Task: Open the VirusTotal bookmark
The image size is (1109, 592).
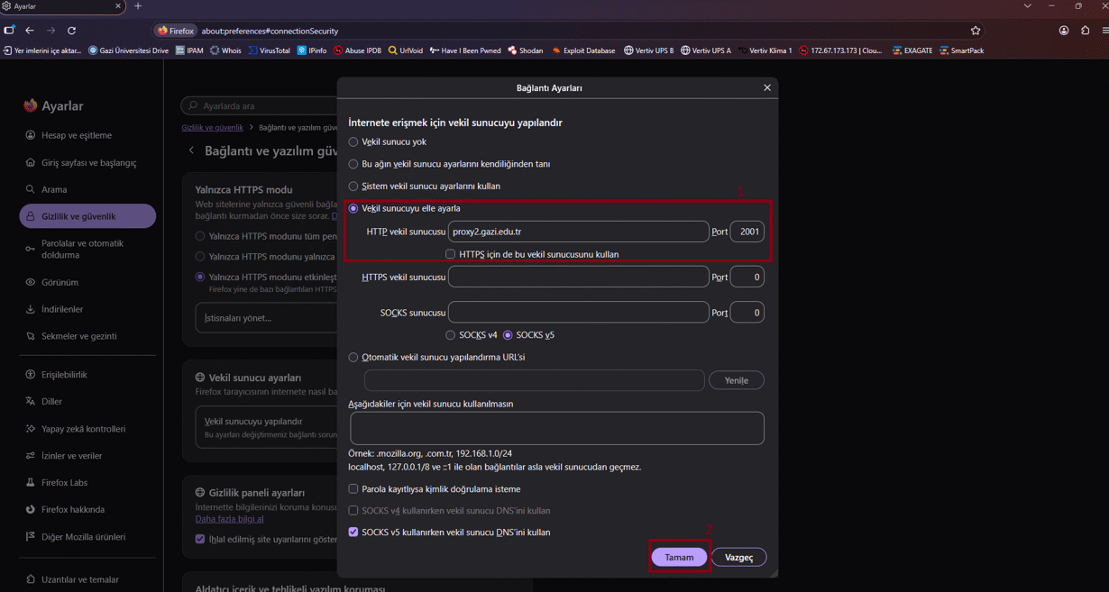Action: [x=269, y=50]
